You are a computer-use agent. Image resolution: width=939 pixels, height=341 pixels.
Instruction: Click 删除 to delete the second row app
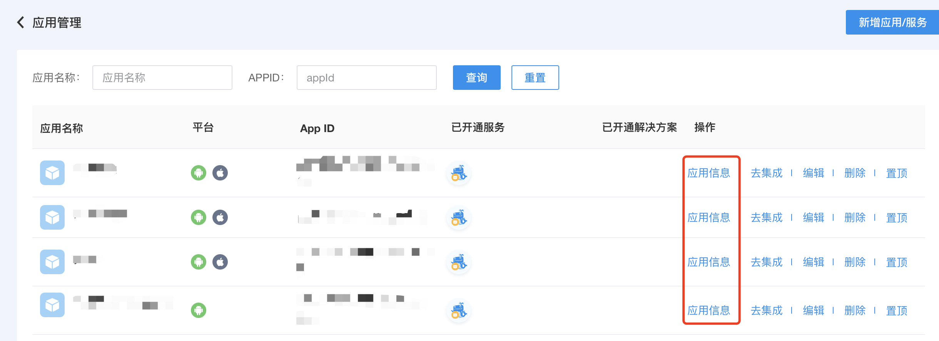[x=855, y=218]
